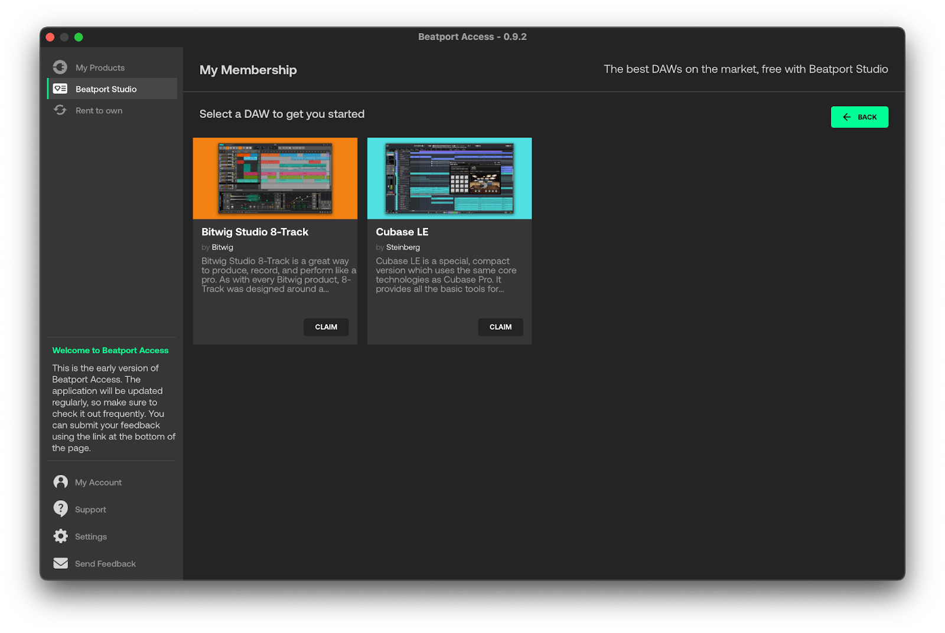Viewport: 945px width, 633px height.
Task: Click the 'best DAWs on the market' tagline
Action: point(746,69)
